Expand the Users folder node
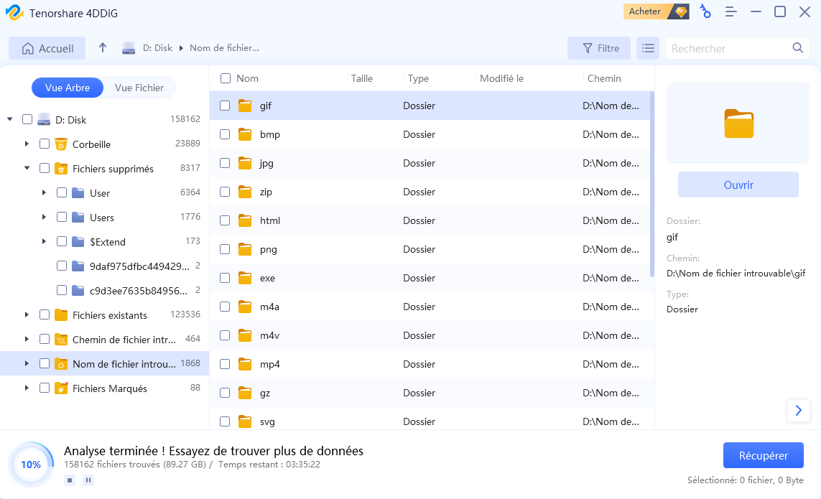Image resolution: width=821 pixels, height=499 pixels. 44,217
